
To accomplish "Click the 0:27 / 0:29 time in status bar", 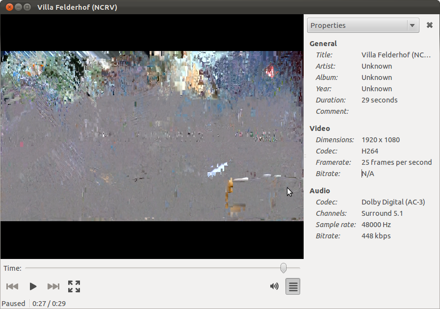I will point(49,304).
